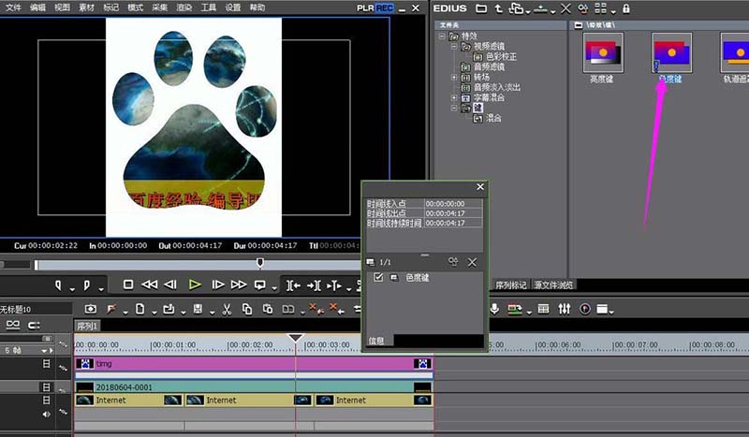Open the 渲染 menu
Screen dimensions: 749x437
[x=184, y=7]
